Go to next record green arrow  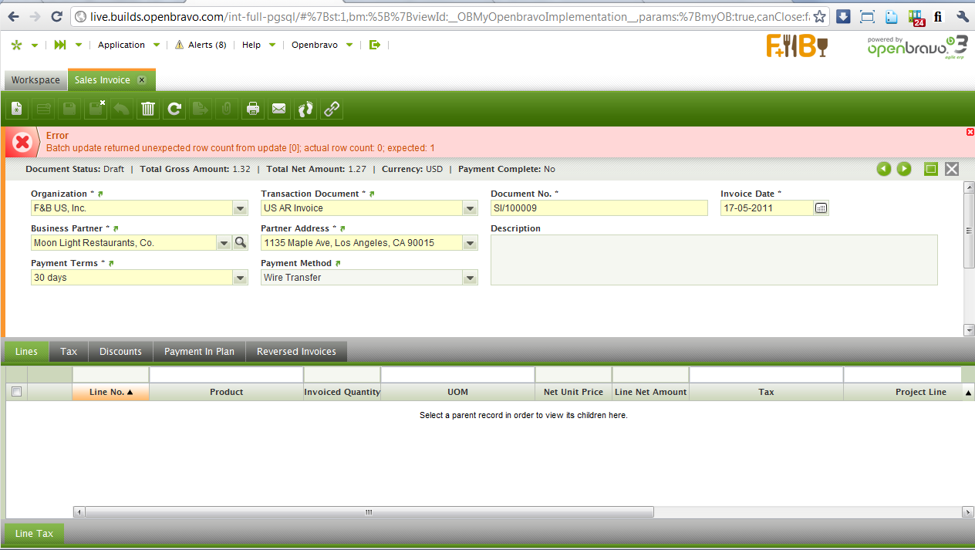pos(904,169)
